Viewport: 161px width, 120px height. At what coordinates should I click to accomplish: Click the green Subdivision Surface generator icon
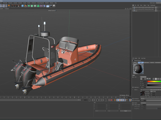point(29,6)
